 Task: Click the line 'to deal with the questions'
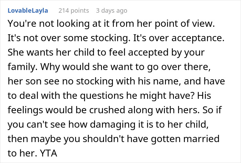pos(65,96)
